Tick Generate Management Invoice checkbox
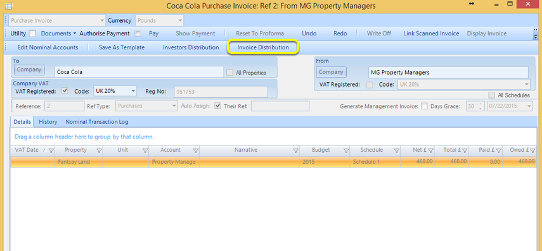The height and width of the screenshot is (251, 542). [x=425, y=106]
